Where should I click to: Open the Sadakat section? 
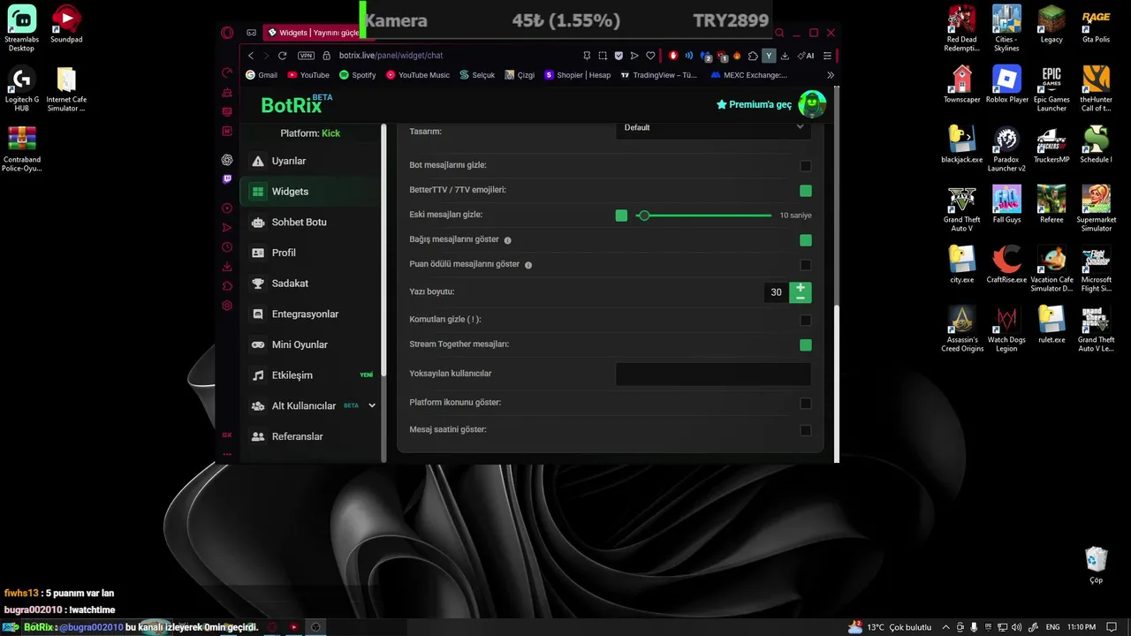pos(310,284)
